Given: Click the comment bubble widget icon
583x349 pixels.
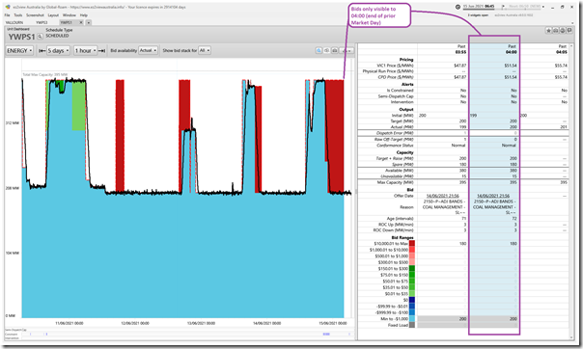Looking at the screenshot, I should (569, 31).
